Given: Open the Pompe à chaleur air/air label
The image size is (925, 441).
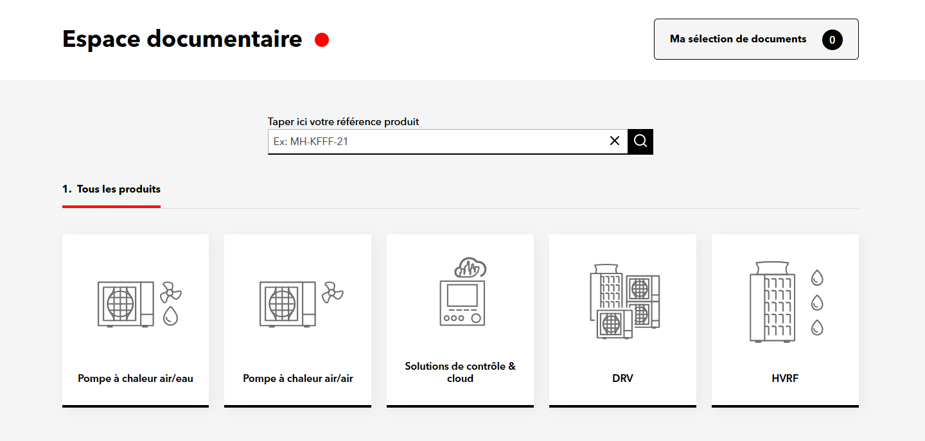Looking at the screenshot, I should click(x=298, y=379).
